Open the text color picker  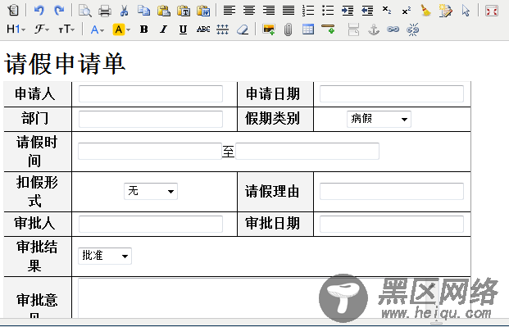tap(98, 30)
